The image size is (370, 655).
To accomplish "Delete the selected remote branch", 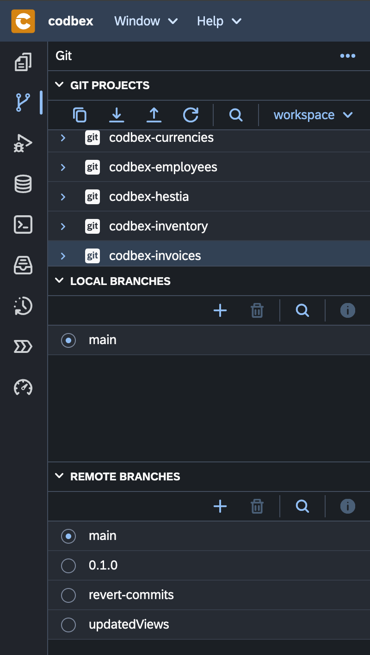I will tap(257, 506).
